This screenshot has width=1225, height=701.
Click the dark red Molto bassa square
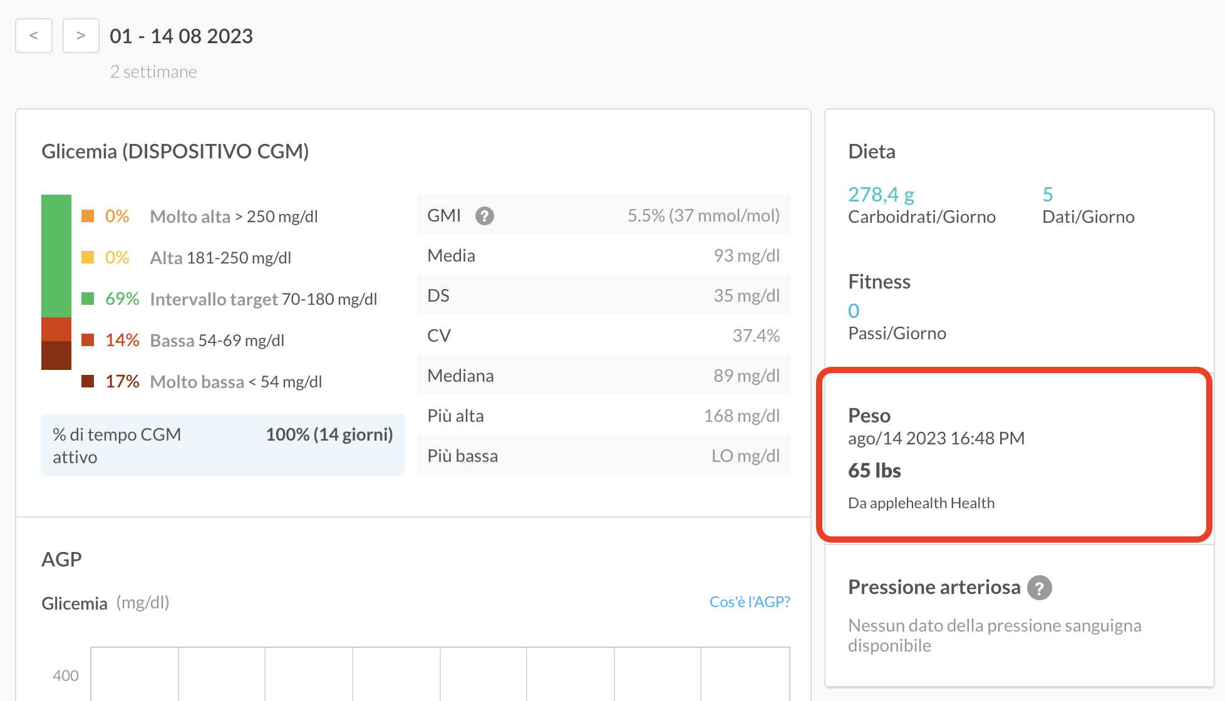tap(88, 381)
